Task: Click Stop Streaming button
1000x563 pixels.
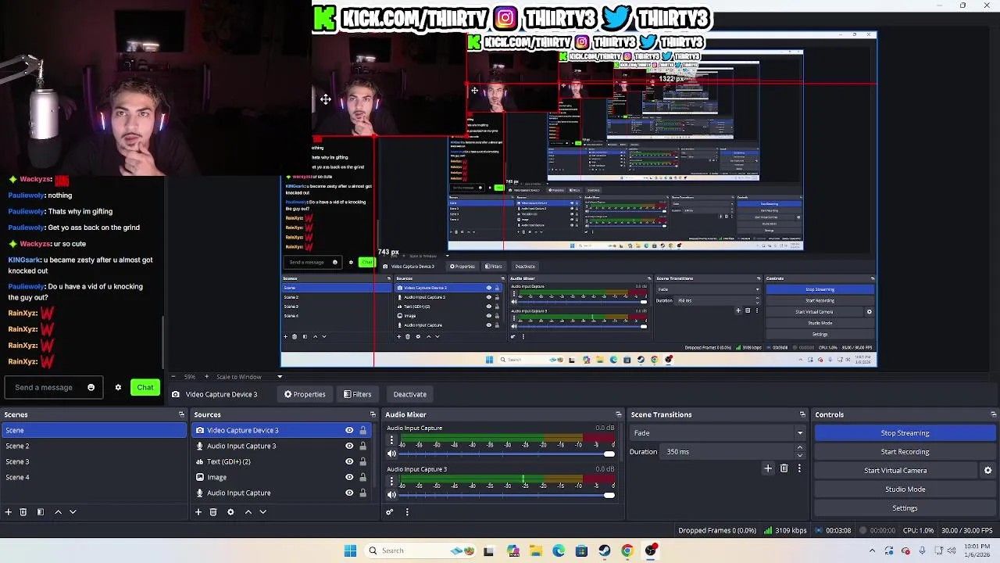Action: tap(905, 432)
